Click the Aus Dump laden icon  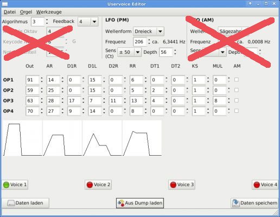pos(121,203)
